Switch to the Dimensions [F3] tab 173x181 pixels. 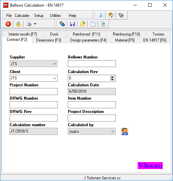(49, 40)
